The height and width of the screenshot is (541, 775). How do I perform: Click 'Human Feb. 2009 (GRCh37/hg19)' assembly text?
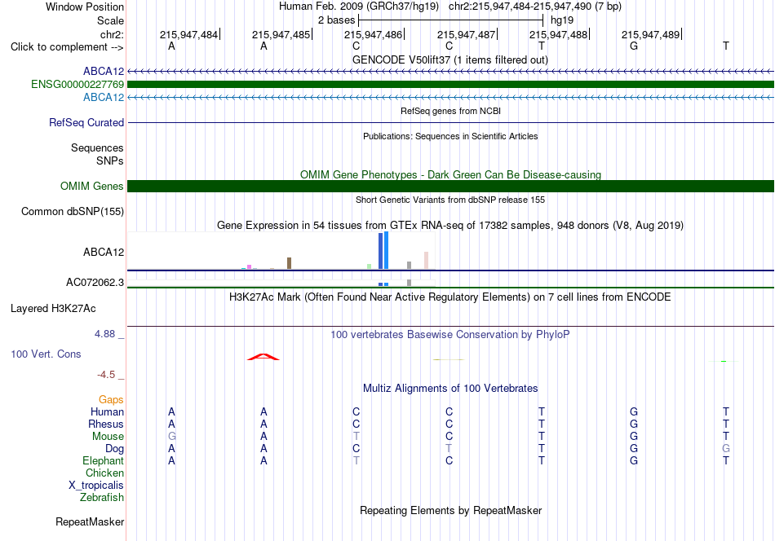(359, 7)
